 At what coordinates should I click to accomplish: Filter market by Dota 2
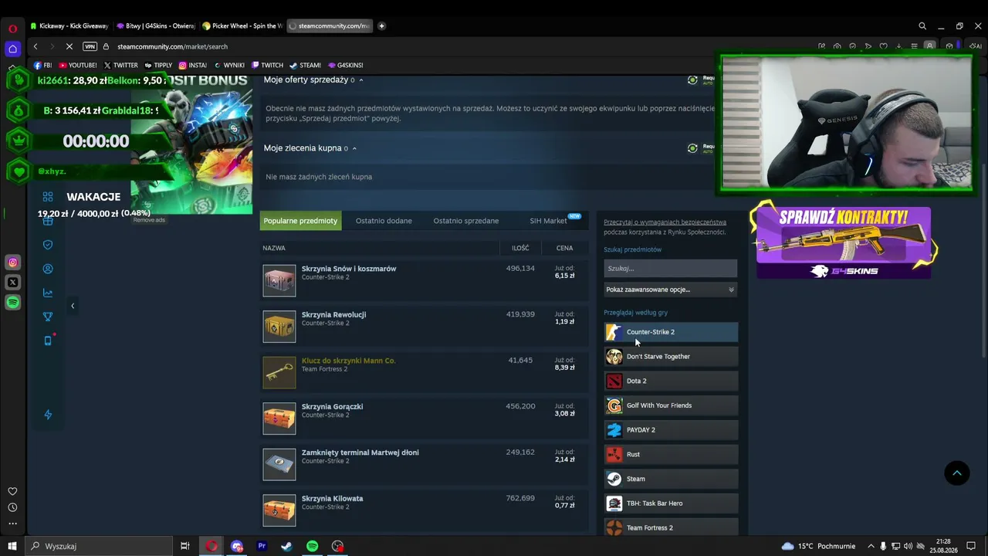pyautogui.click(x=671, y=381)
